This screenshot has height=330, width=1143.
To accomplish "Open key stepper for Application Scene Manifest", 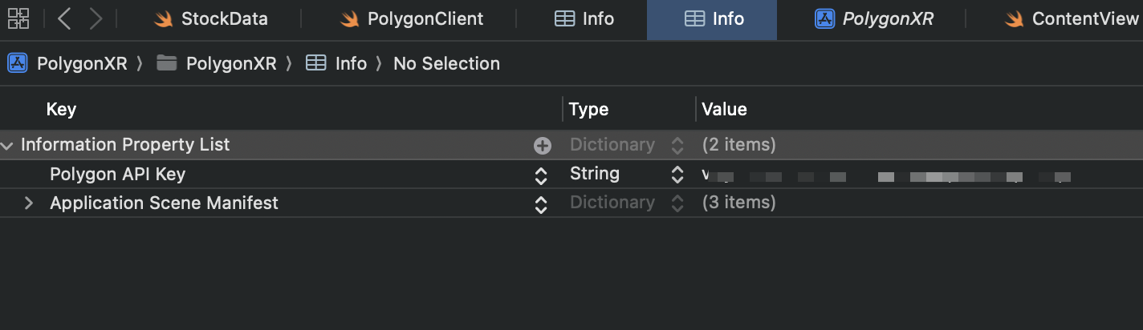I will 541,203.
